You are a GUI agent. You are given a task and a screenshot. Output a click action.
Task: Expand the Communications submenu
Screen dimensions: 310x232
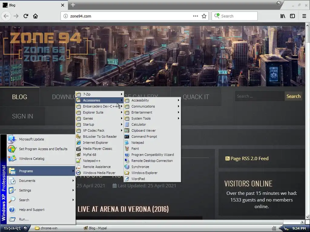pyautogui.click(x=152, y=106)
